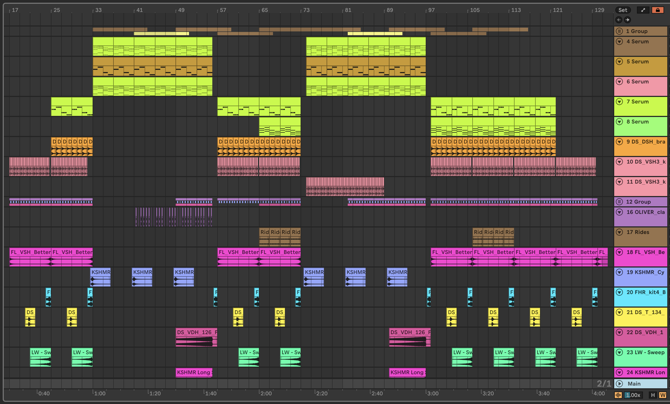Toggle the automation mode button

point(643,10)
